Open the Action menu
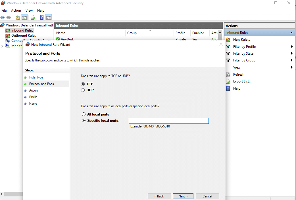 click(x=16, y=11)
